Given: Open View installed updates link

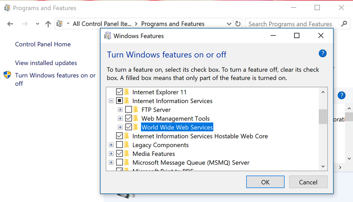Looking at the screenshot, I should click(46, 63).
